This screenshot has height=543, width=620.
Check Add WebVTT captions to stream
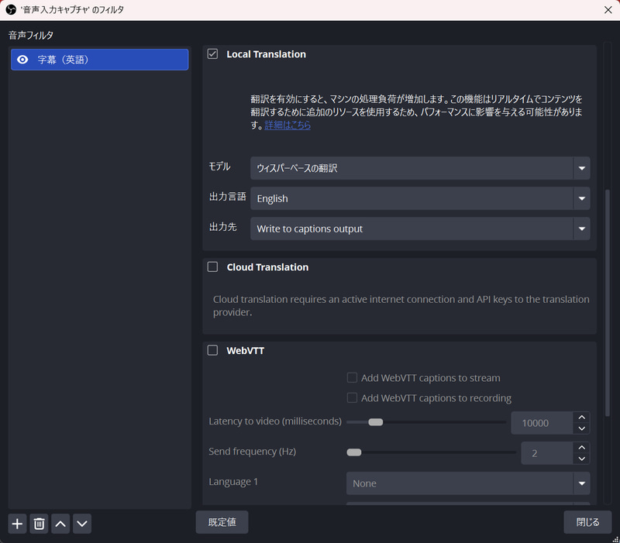pyautogui.click(x=352, y=377)
